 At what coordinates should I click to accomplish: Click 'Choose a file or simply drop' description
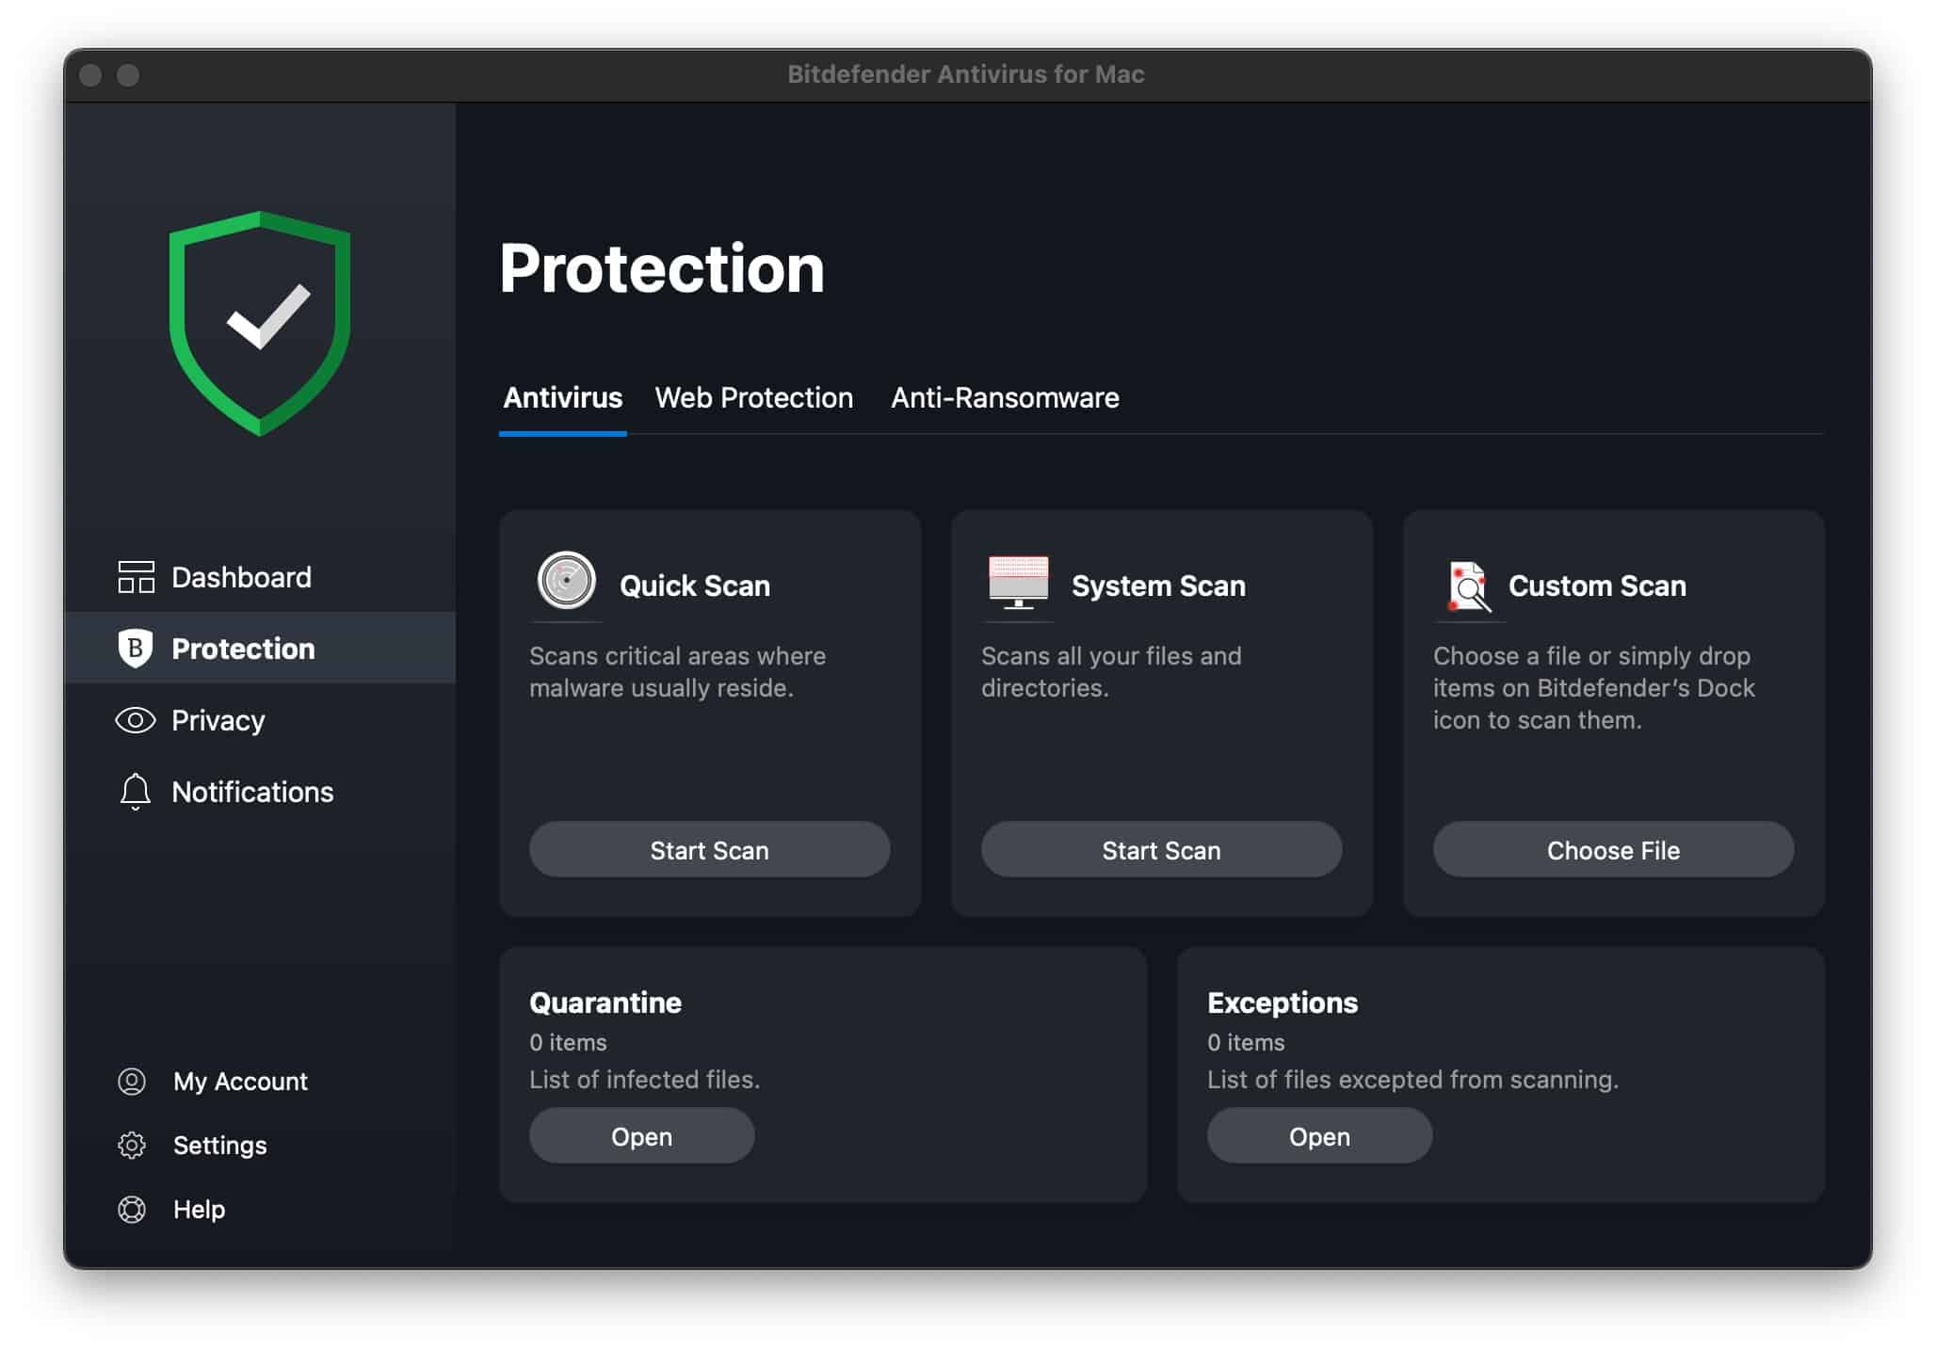[1594, 687]
